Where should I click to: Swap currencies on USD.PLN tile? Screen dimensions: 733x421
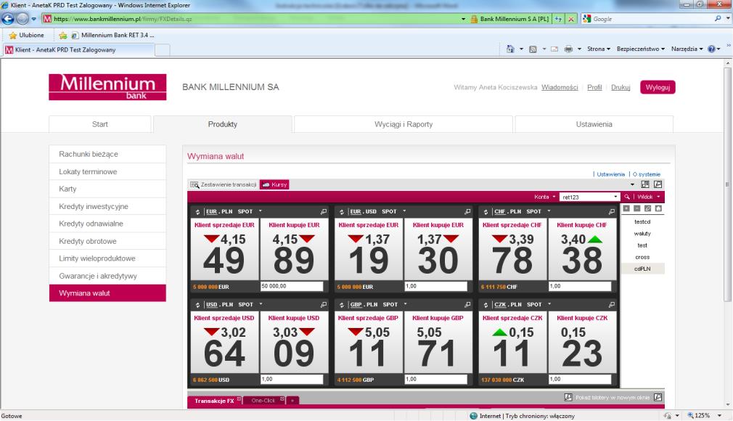click(x=197, y=305)
